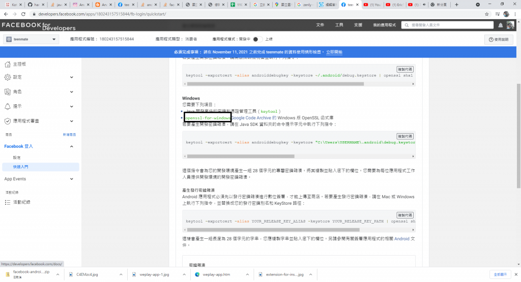This screenshot has height=282, width=521.
Task: Click the 設定 gear icon in sidebar
Action: coord(8,77)
